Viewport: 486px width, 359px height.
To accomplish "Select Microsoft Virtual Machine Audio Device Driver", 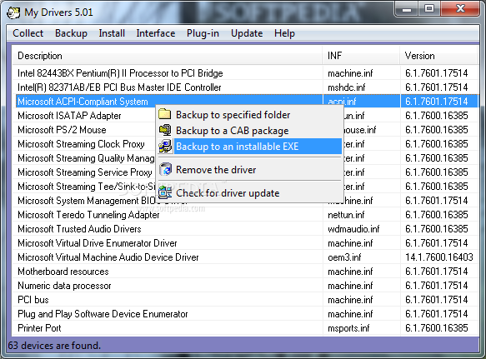I will coord(246,257).
